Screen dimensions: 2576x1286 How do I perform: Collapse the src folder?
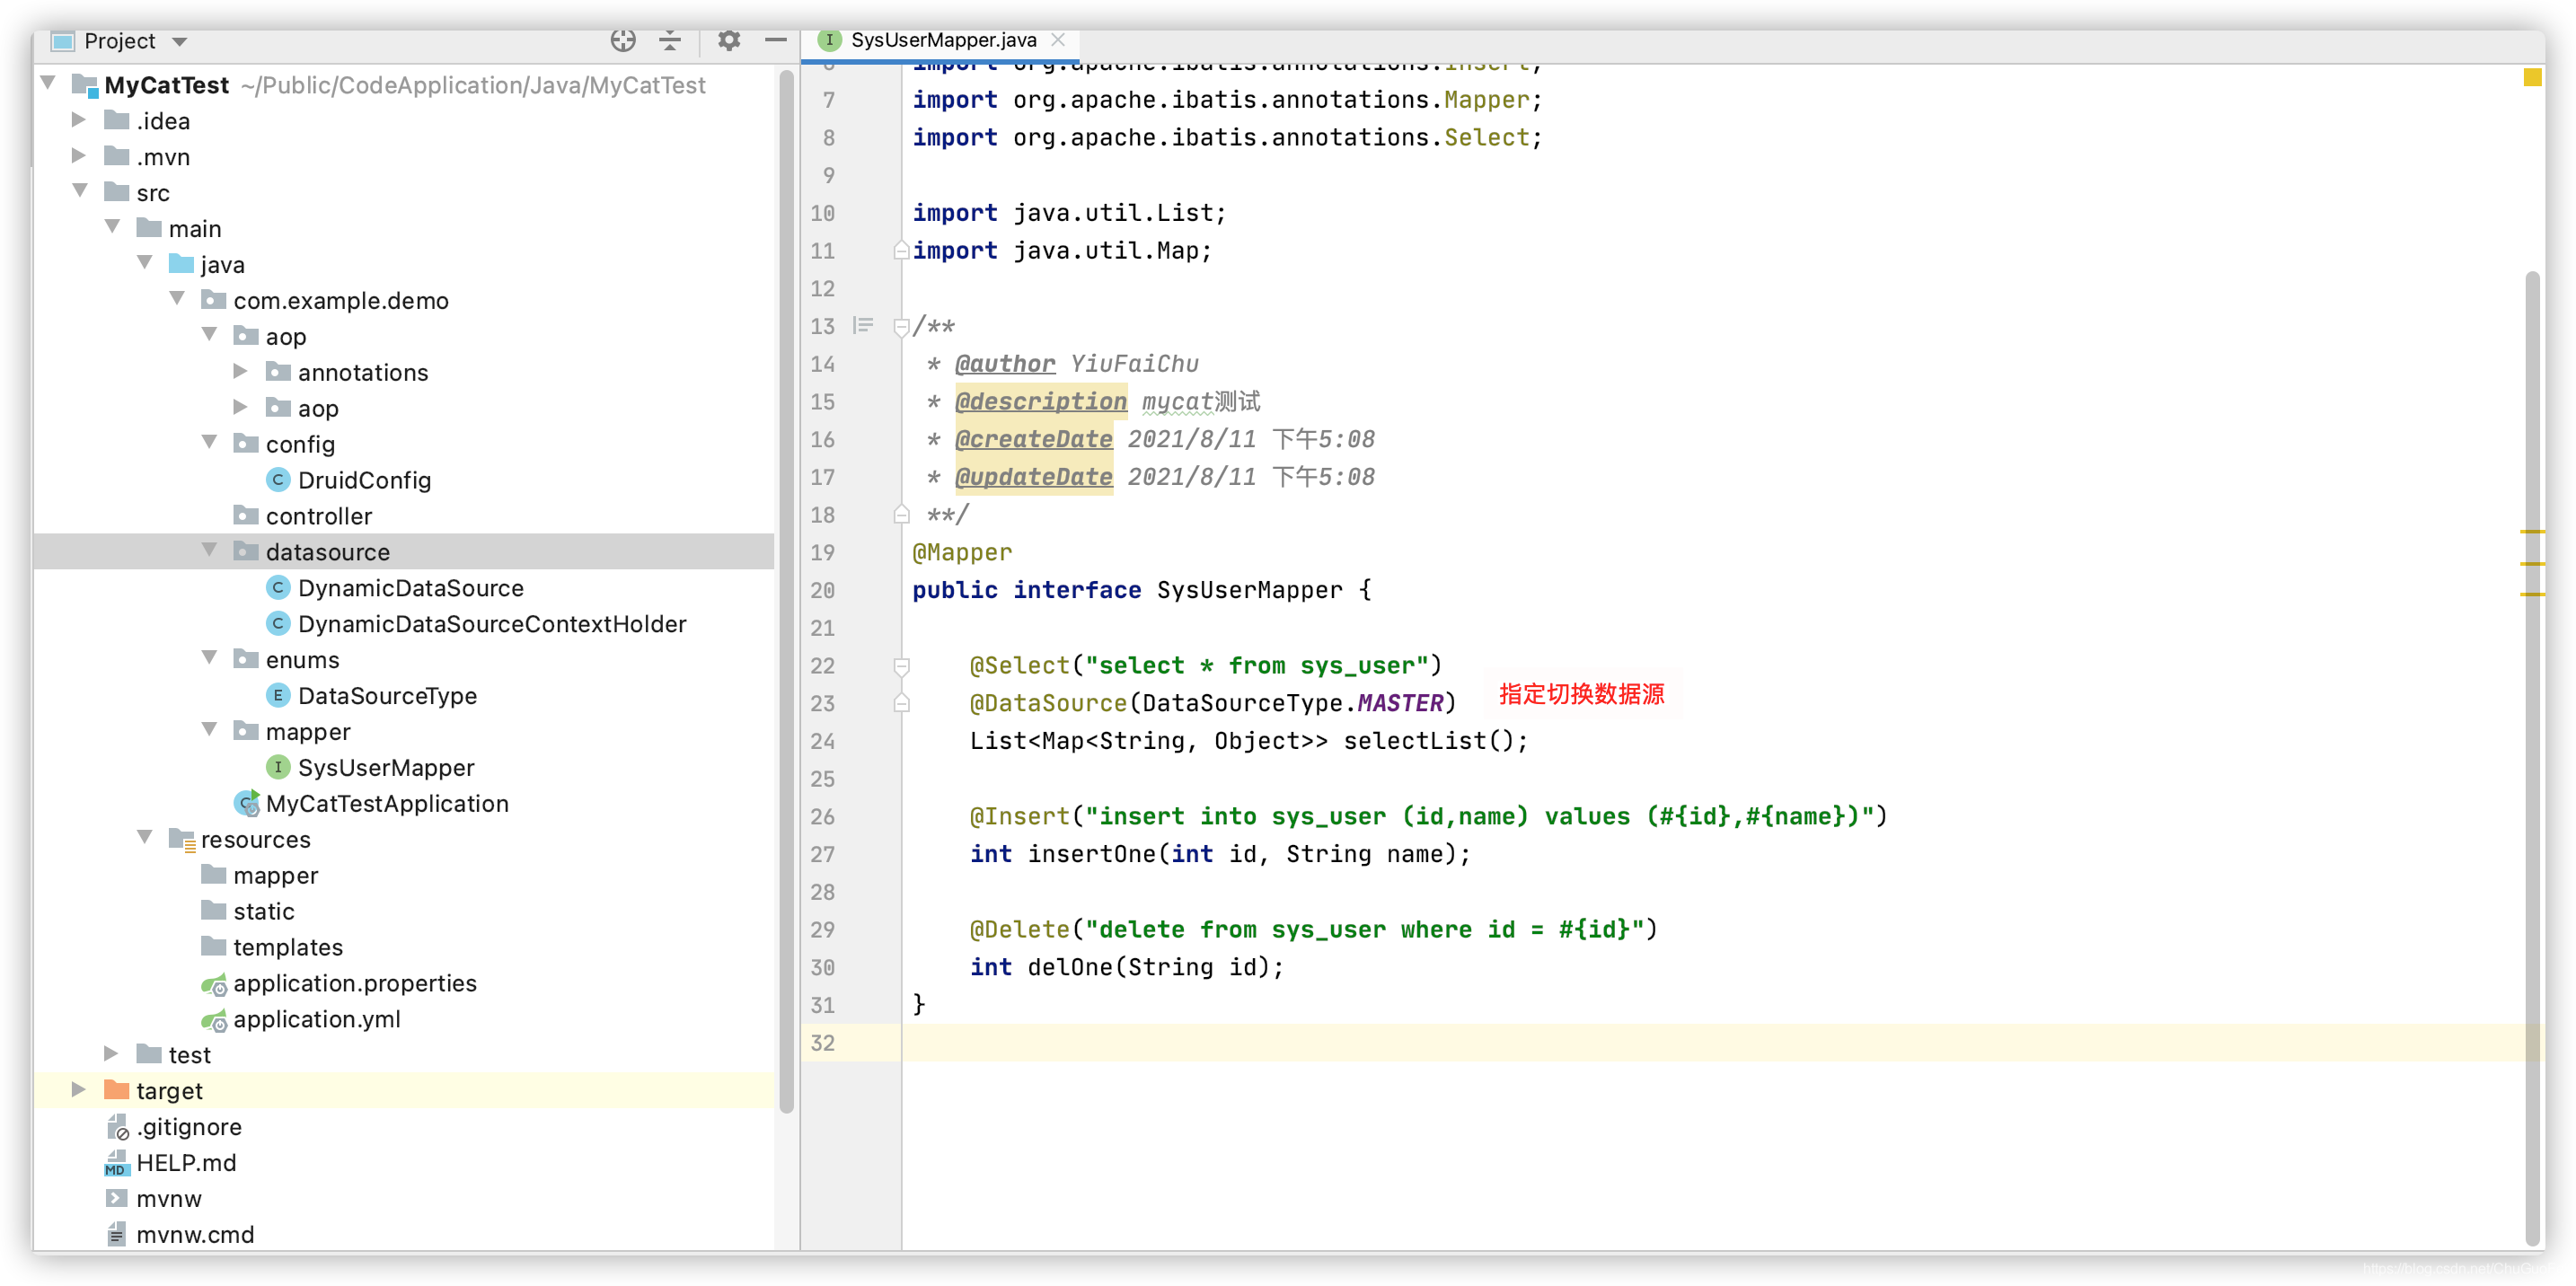[x=81, y=191]
